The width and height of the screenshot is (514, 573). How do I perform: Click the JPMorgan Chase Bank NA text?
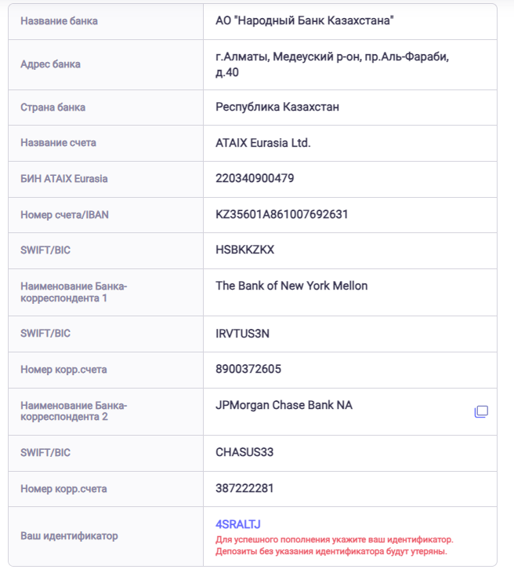coord(284,405)
